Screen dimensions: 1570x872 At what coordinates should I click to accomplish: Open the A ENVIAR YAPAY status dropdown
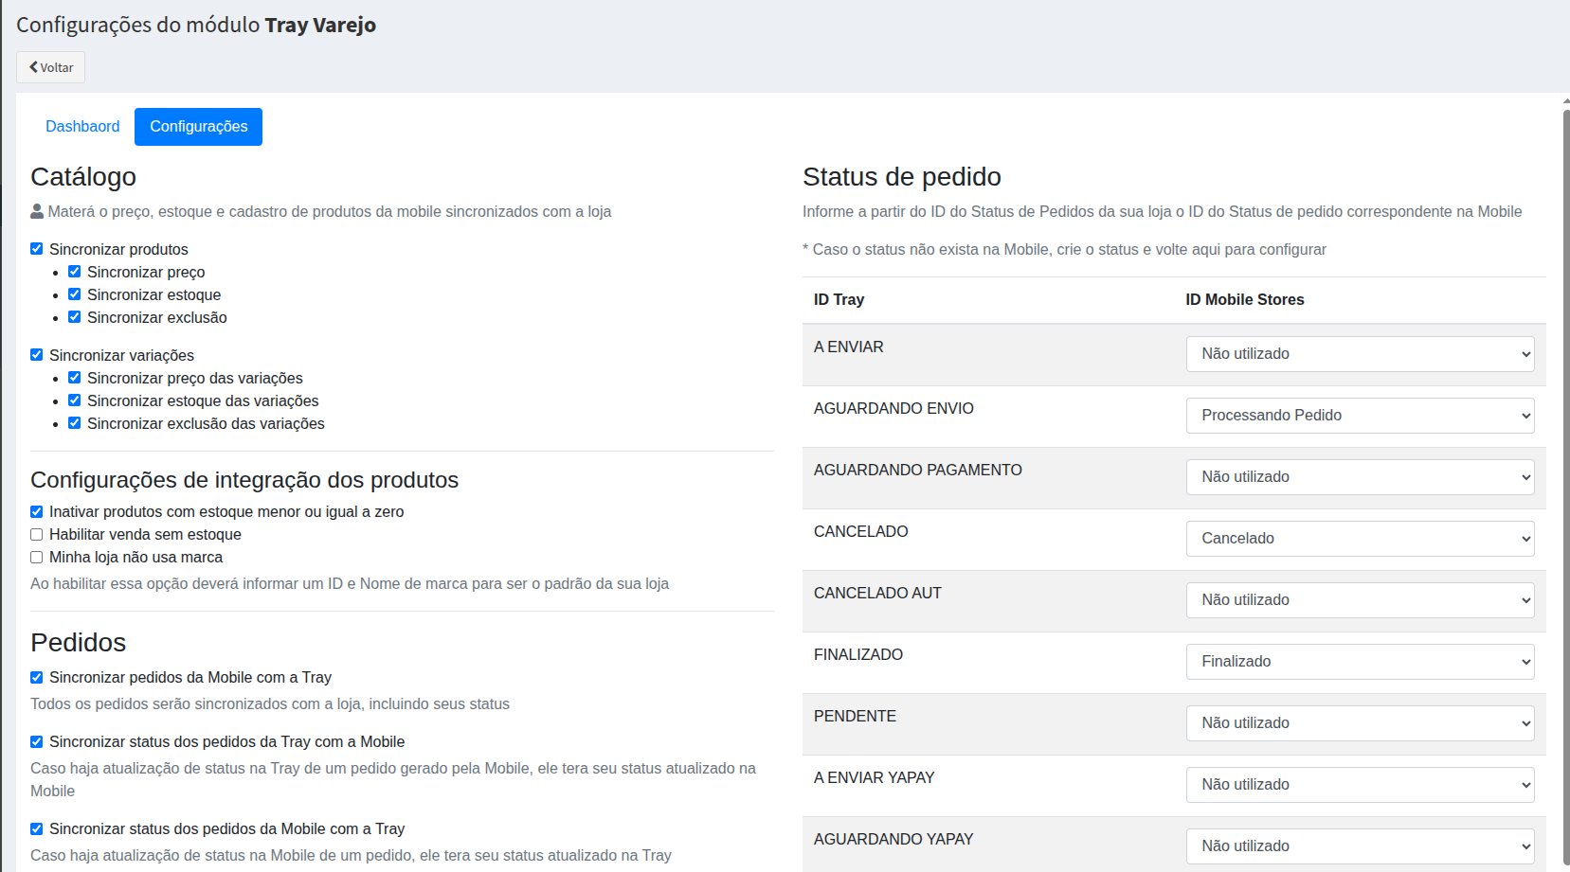coord(1360,785)
